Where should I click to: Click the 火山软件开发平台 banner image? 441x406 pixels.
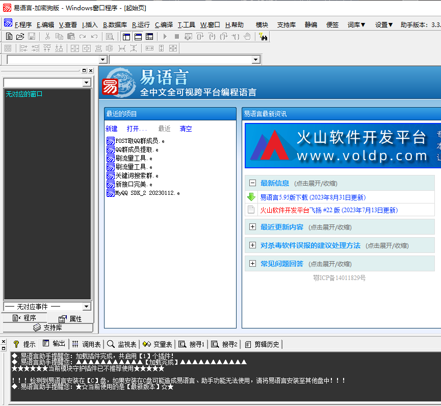click(343, 146)
